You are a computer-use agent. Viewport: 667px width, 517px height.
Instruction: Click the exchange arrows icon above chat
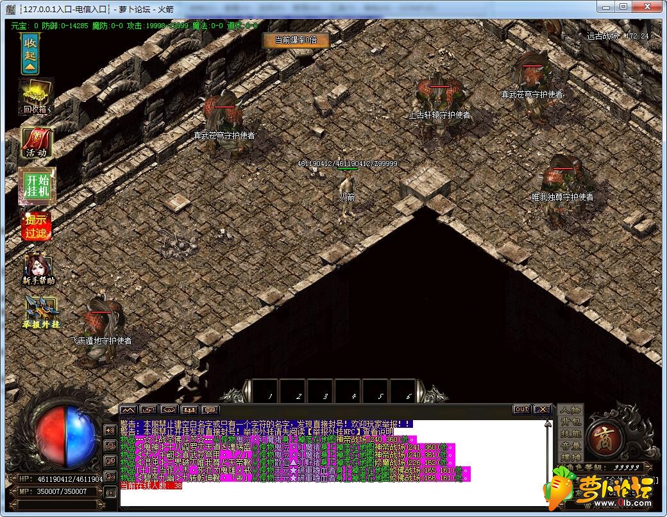pos(148,410)
